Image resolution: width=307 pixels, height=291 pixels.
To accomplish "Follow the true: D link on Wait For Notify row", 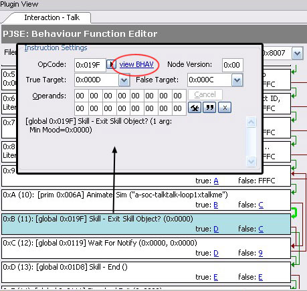I will tap(216, 253).
